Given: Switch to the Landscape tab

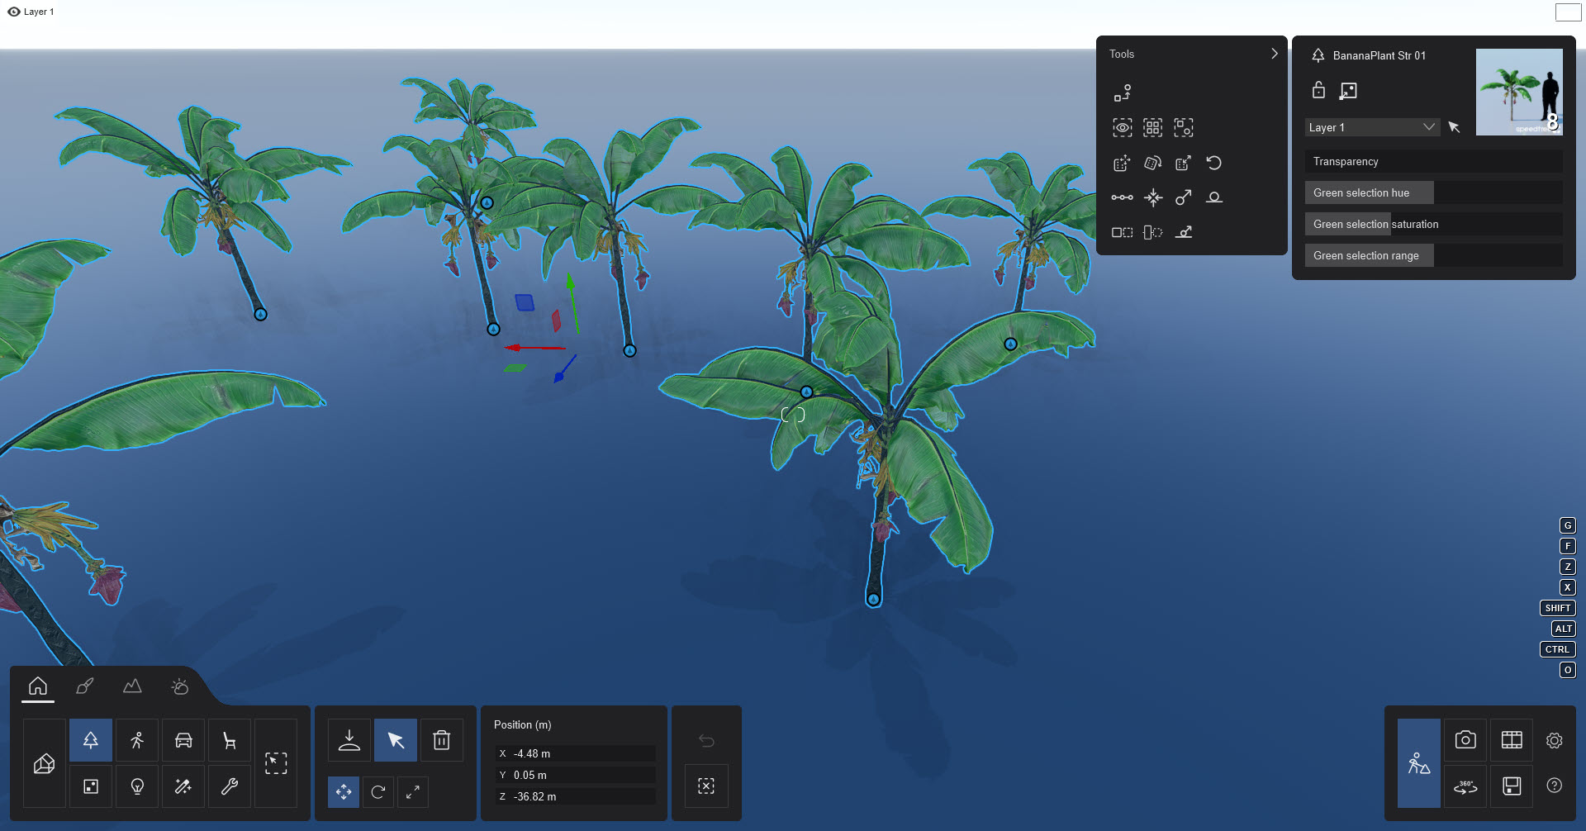Looking at the screenshot, I should (x=132, y=686).
